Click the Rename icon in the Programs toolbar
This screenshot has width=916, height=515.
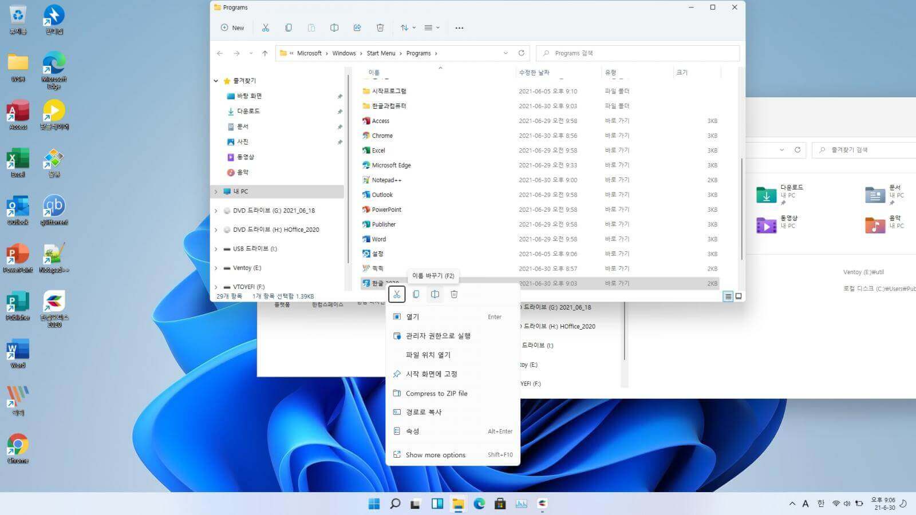[x=334, y=27]
